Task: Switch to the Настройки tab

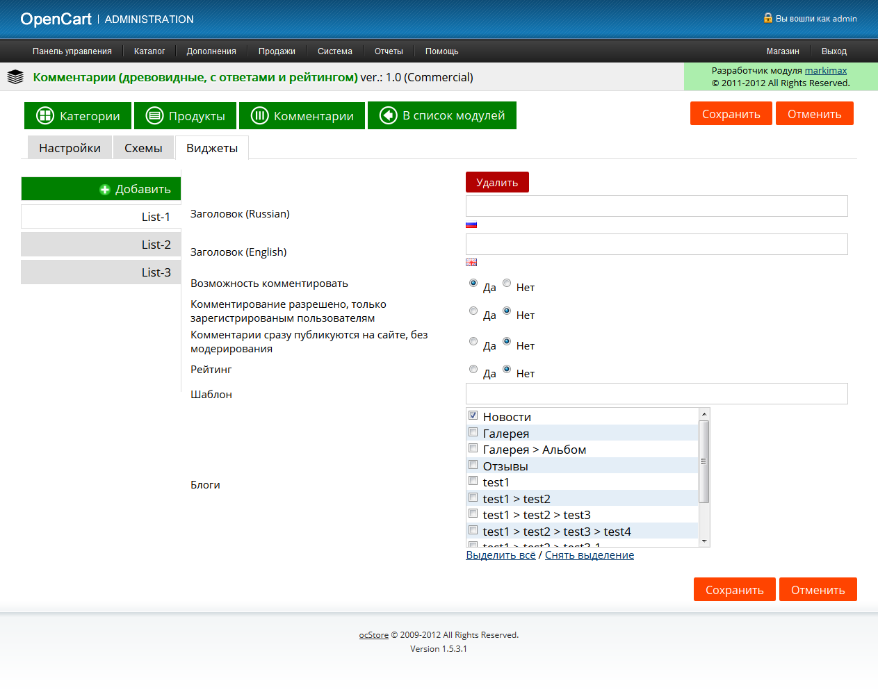Action: point(70,148)
